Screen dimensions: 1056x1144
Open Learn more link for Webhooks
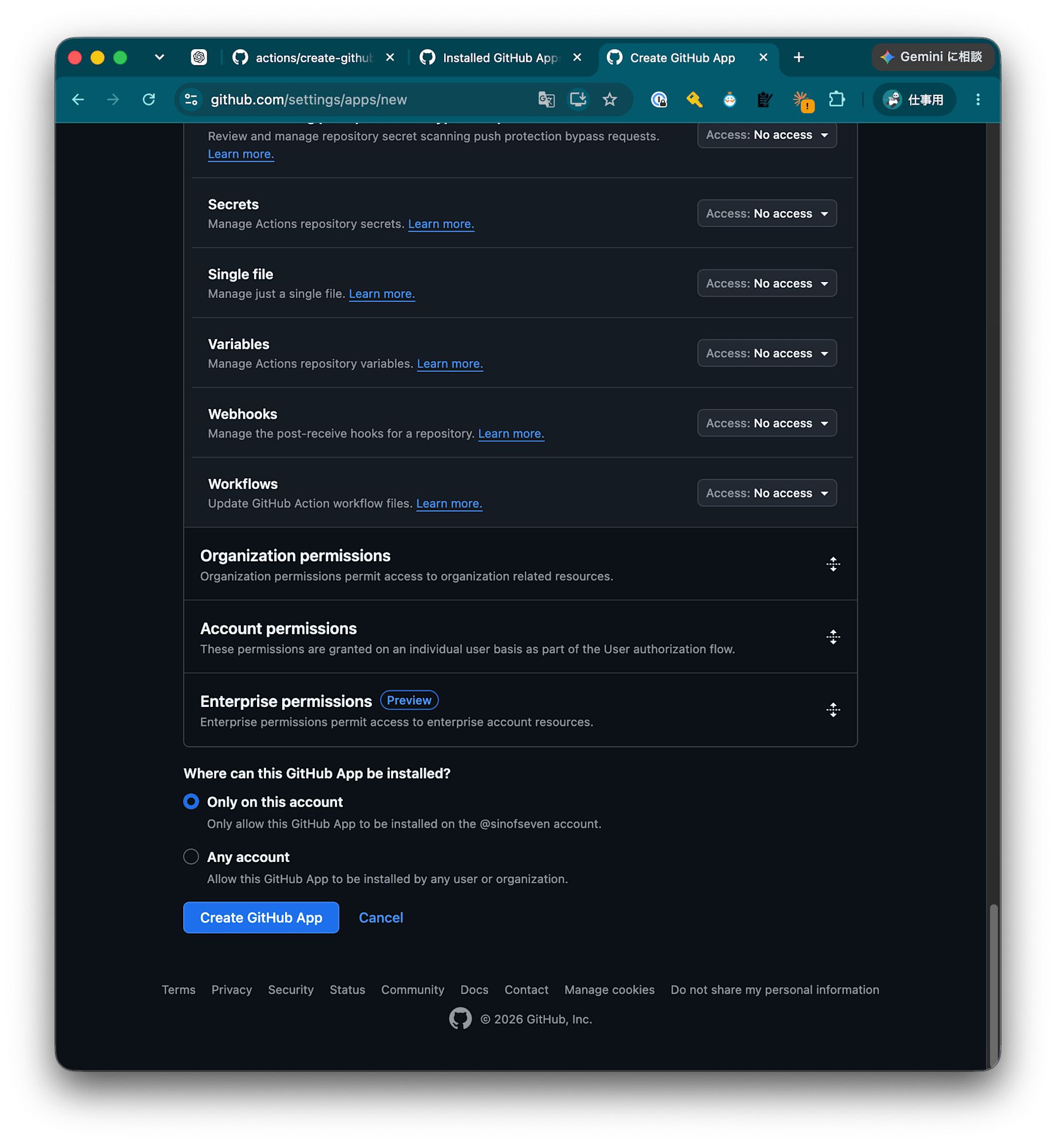511,433
